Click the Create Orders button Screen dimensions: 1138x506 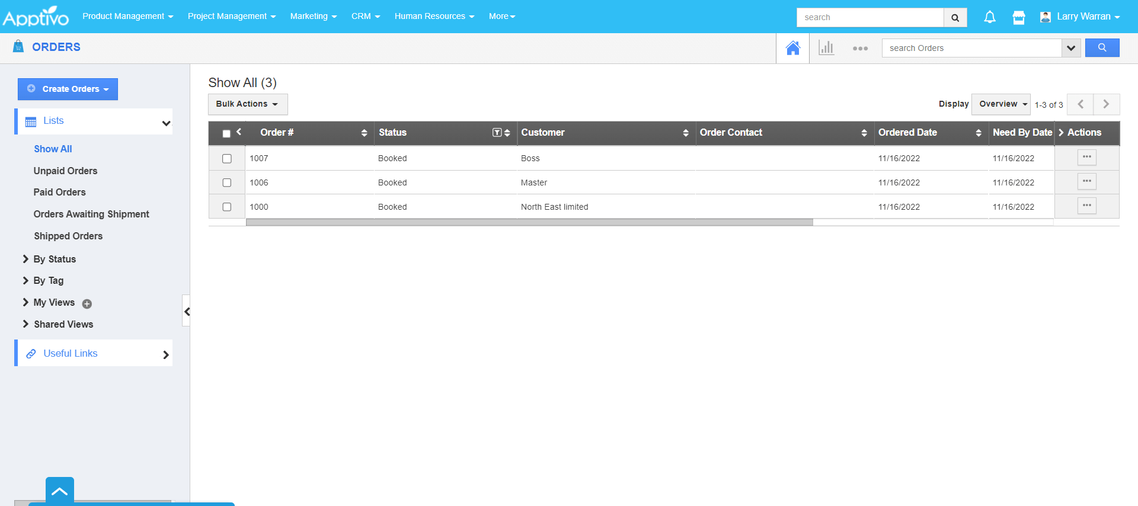(x=68, y=89)
